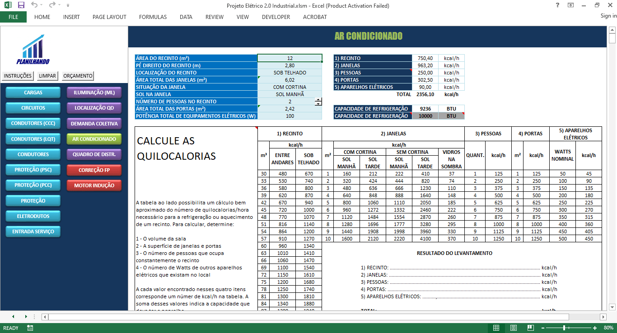The image size is (617, 333).
Task: Open the REVIEW ribbon tab
Action: point(215,17)
